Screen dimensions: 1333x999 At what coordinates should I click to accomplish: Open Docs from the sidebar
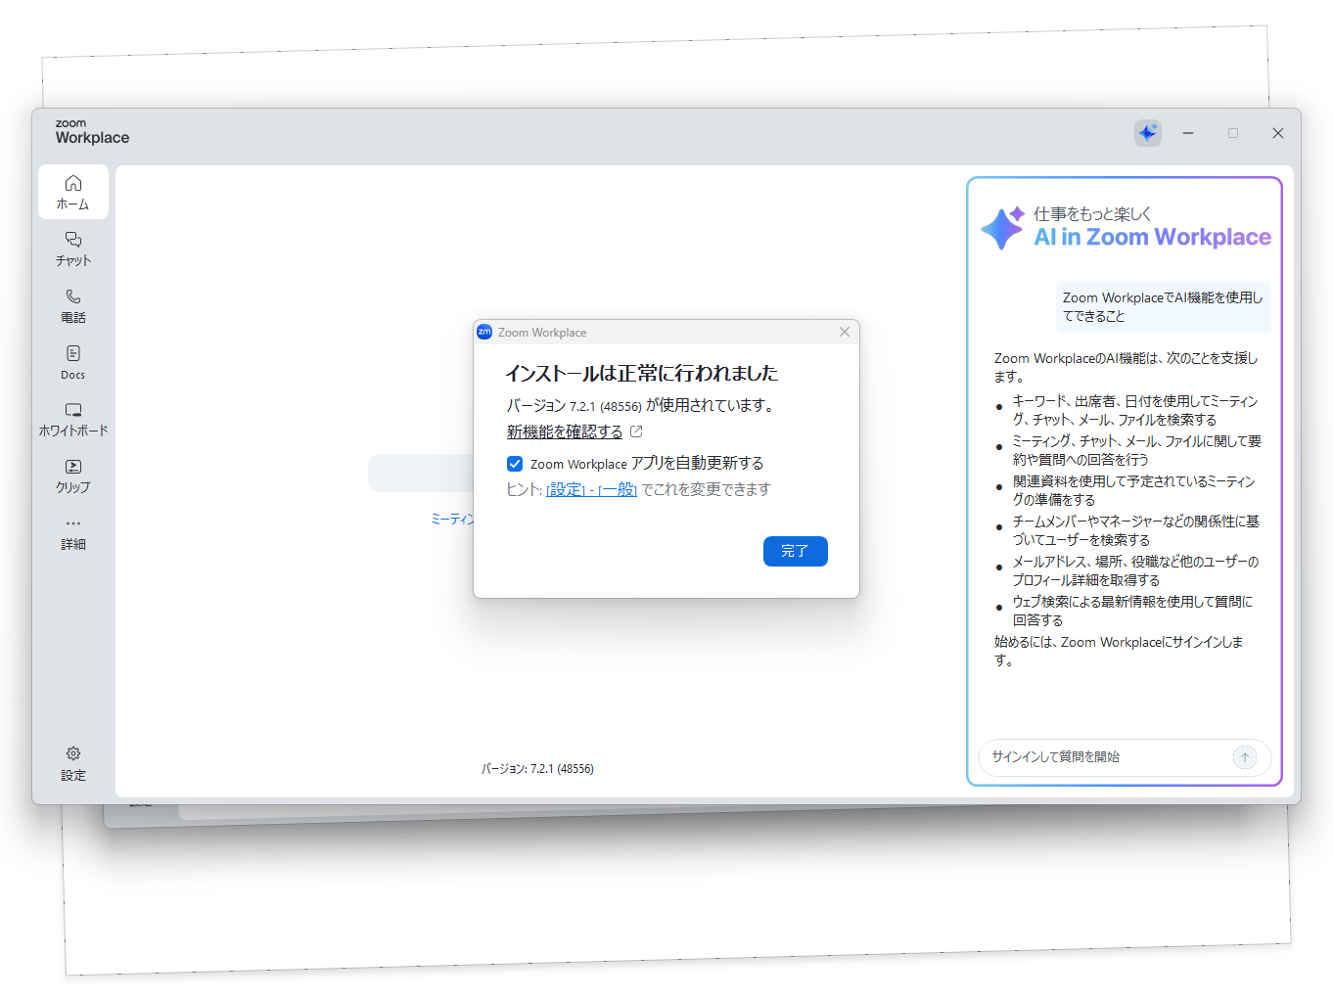coord(73,362)
